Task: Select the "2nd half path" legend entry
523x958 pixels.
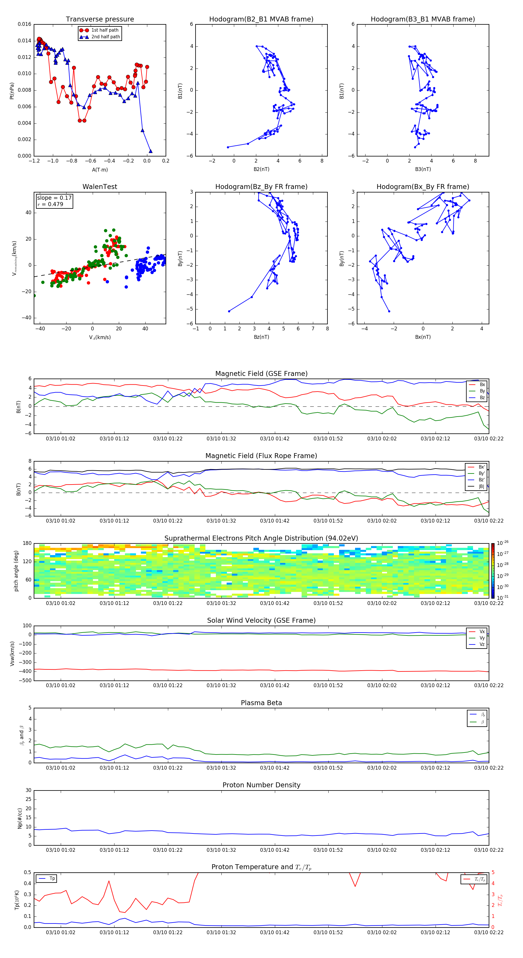Action: coord(100,37)
